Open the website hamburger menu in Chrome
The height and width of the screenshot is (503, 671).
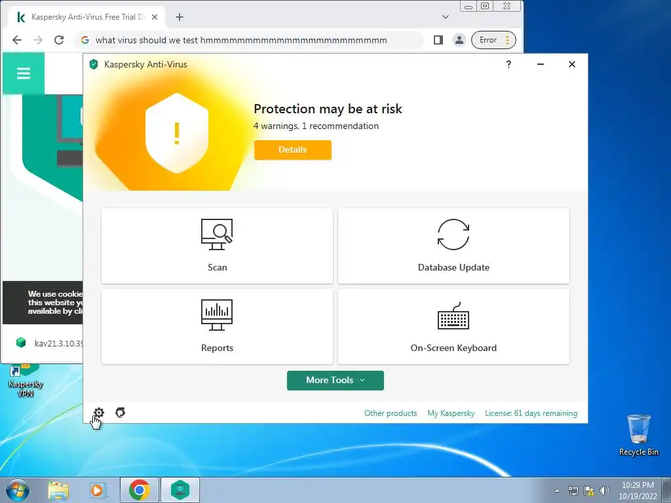(x=24, y=73)
